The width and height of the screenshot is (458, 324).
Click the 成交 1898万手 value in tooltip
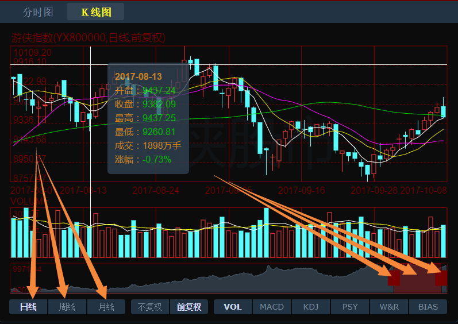[x=162, y=146]
